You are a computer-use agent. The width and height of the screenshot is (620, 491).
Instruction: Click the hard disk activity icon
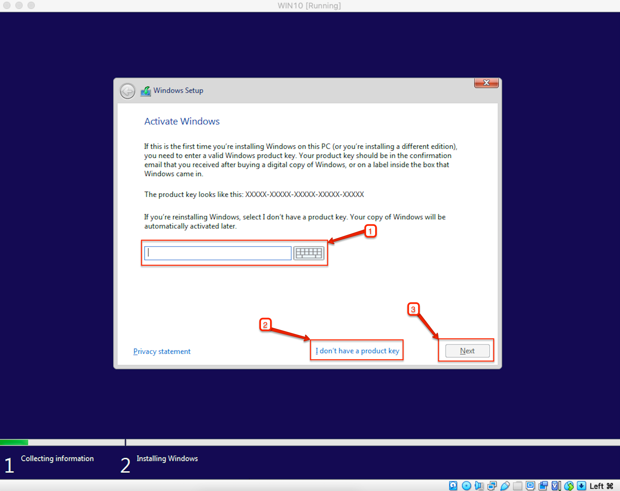pyautogui.click(x=453, y=486)
